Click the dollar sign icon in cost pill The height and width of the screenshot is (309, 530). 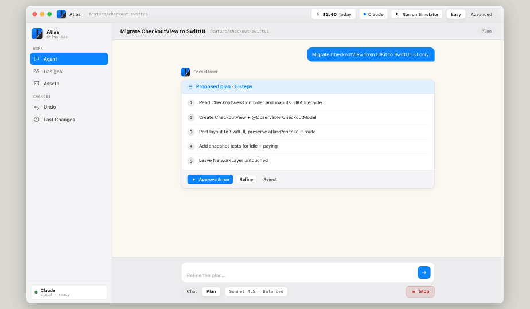[x=318, y=14]
